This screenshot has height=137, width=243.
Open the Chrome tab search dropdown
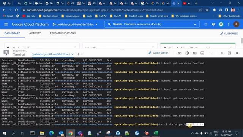(212, 3)
